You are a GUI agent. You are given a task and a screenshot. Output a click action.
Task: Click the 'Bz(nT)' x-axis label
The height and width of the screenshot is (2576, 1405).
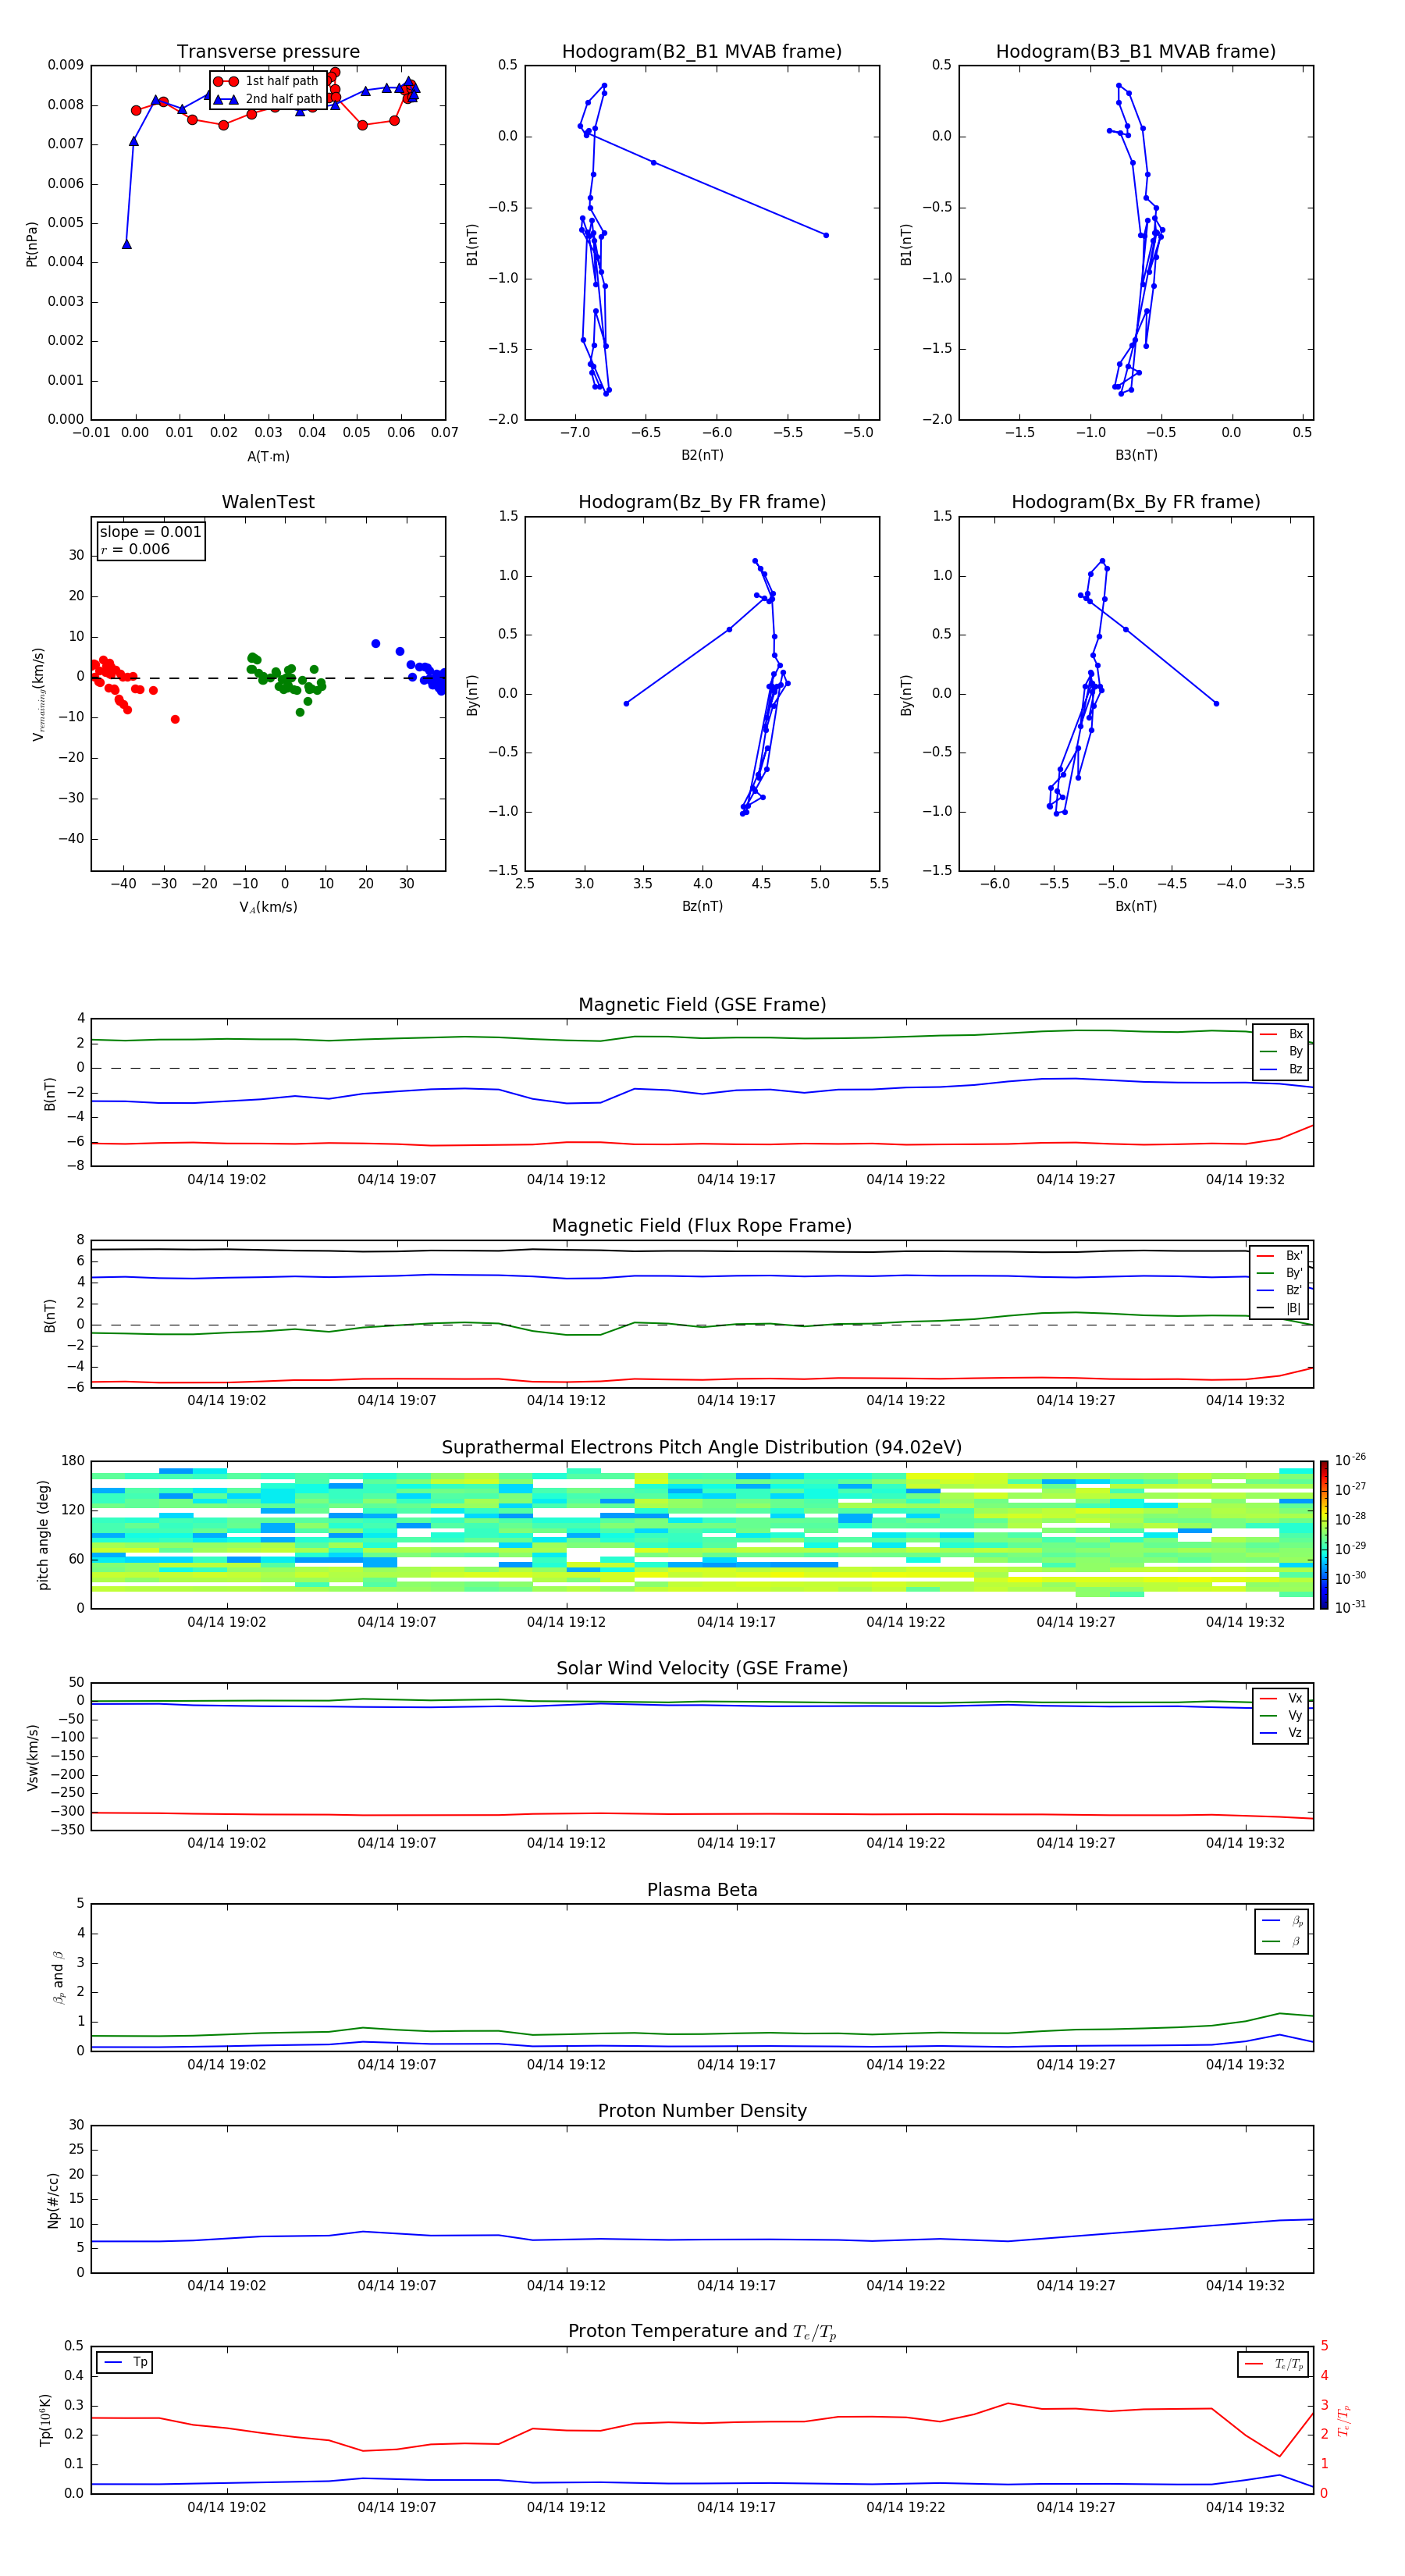(702, 906)
